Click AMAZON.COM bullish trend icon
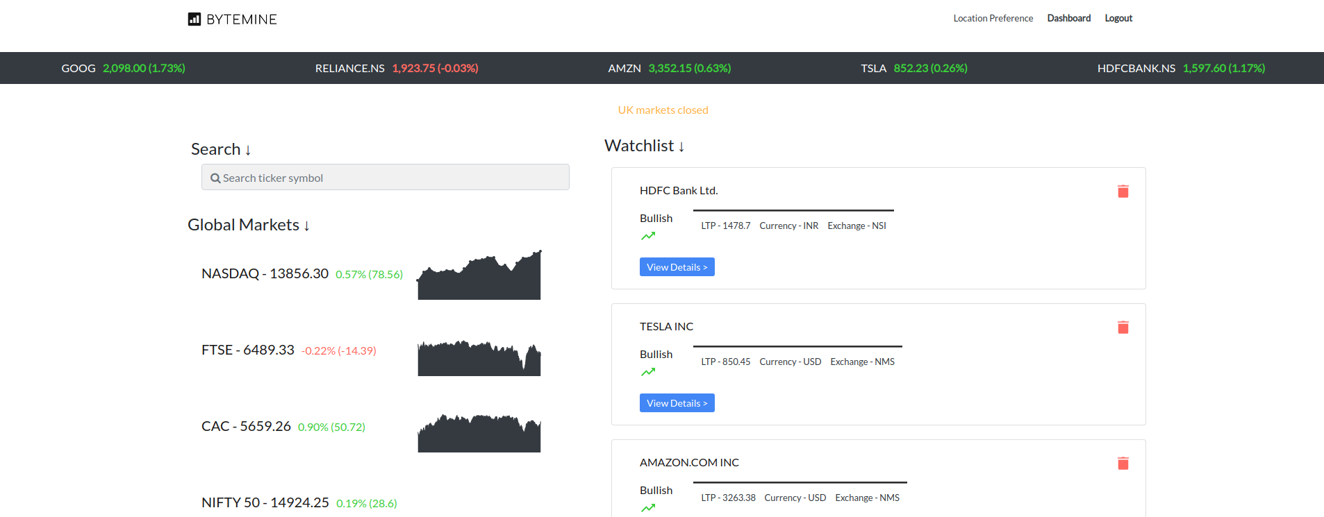Image resolution: width=1324 pixels, height=517 pixels. 648,508
